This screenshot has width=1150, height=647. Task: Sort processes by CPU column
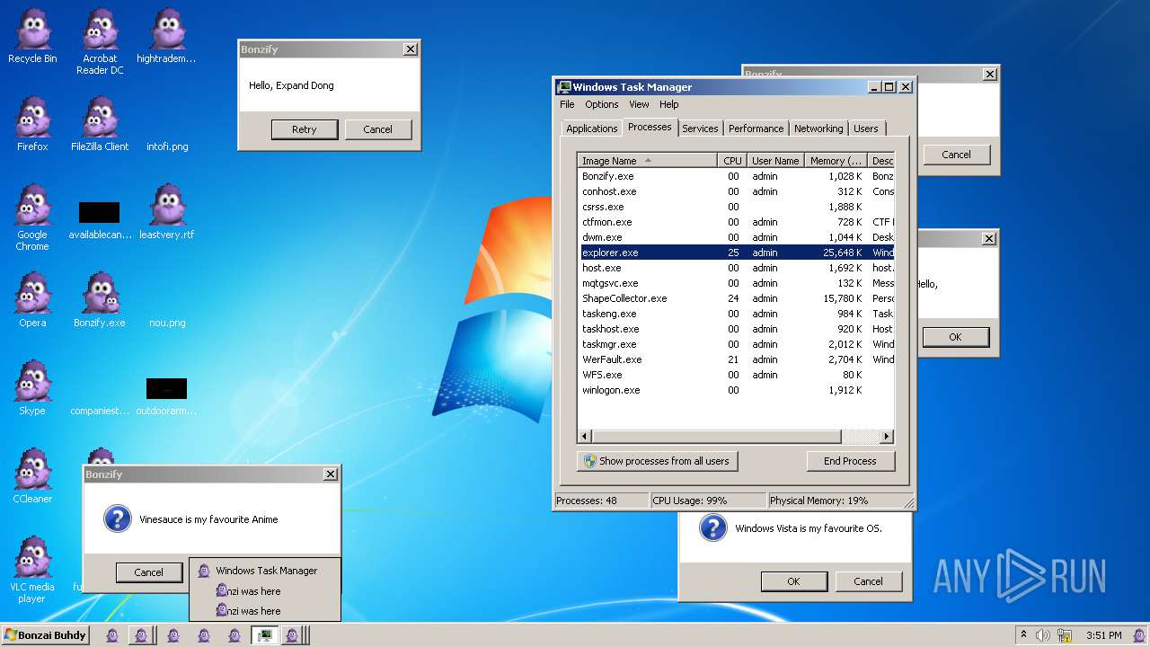tap(732, 161)
